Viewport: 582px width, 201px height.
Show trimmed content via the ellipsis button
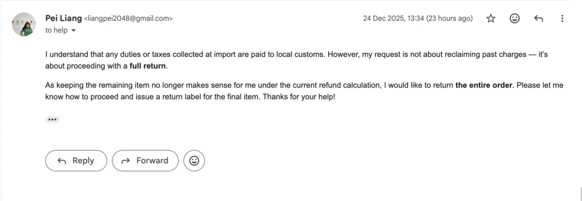click(x=52, y=120)
